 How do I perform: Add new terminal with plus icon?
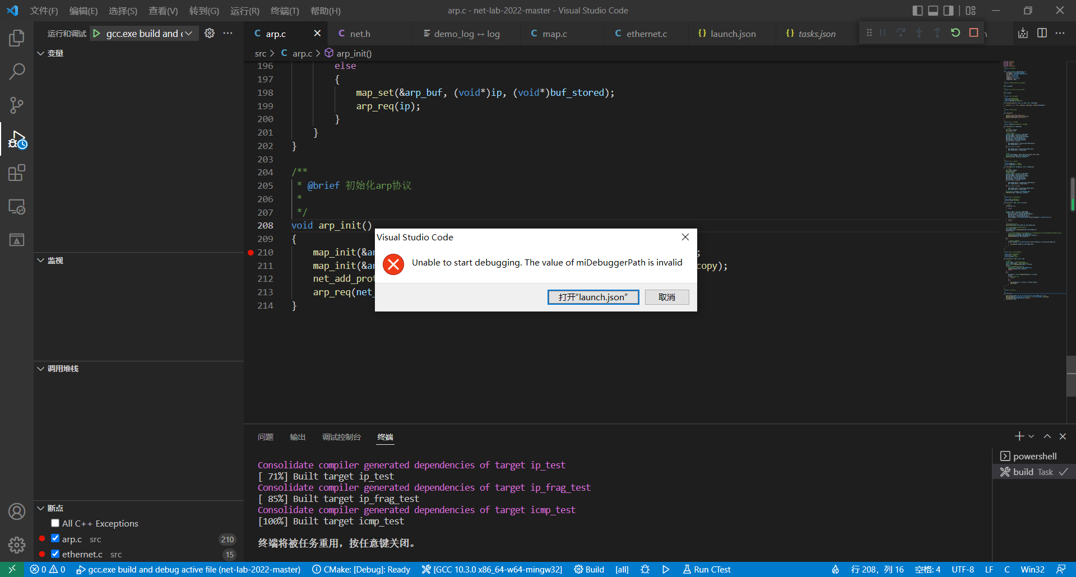point(1019,436)
